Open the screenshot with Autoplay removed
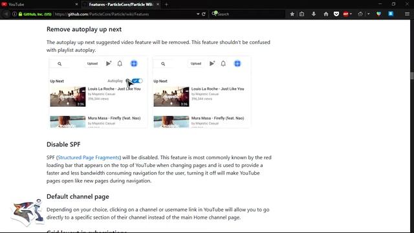Screen dimensions: 414x233 (x=201, y=92)
